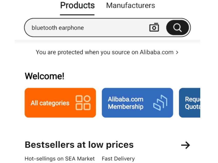Click the black magnifier search button
Image resolution: width=218 pixels, height=163 pixels.
pyautogui.click(x=178, y=28)
